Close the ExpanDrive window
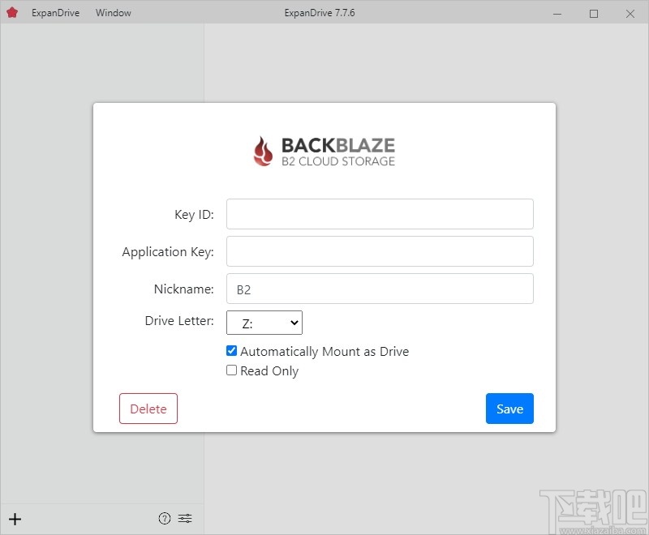 (x=630, y=14)
